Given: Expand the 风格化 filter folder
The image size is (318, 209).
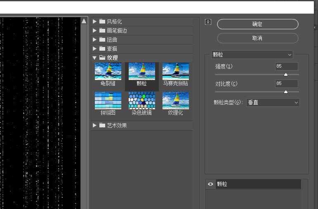Looking at the screenshot, I should [x=94, y=21].
